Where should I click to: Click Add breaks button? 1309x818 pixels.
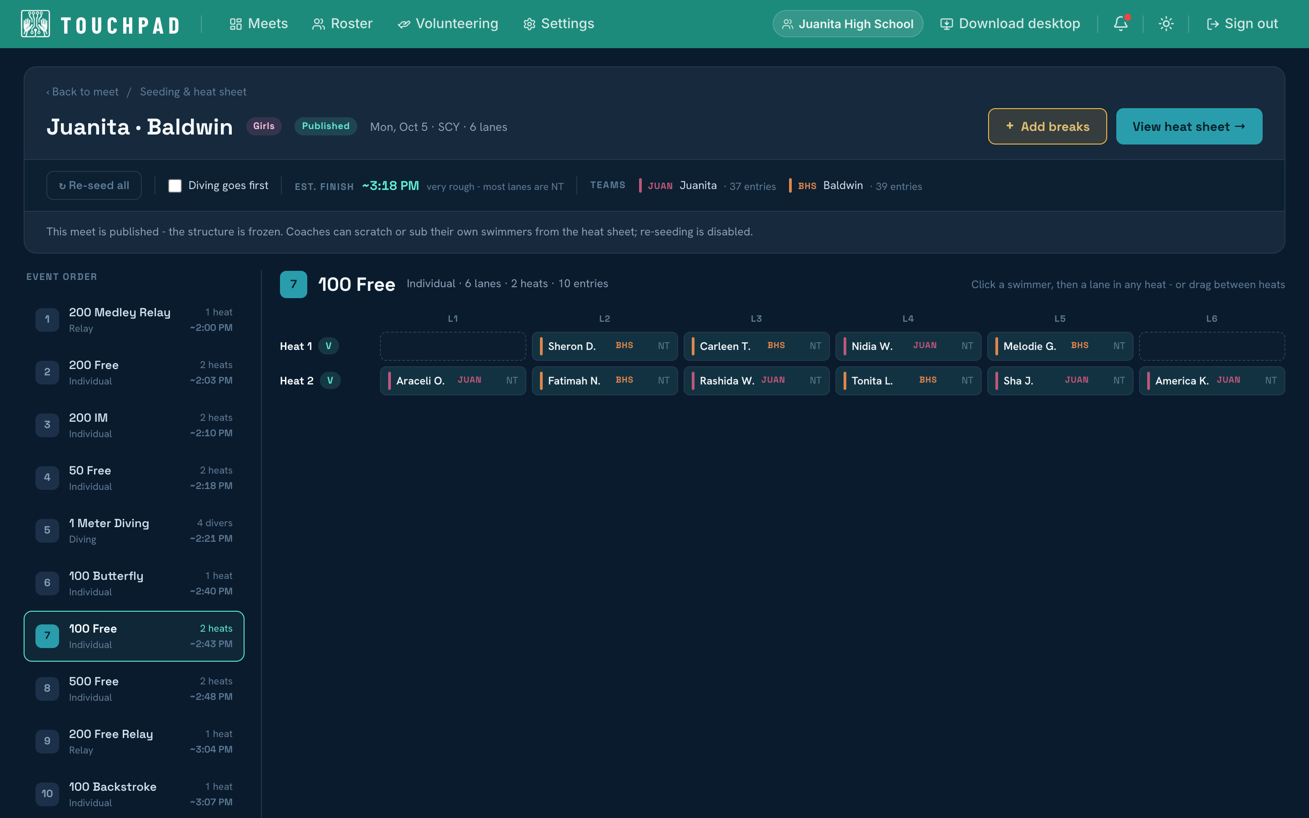1047,127
